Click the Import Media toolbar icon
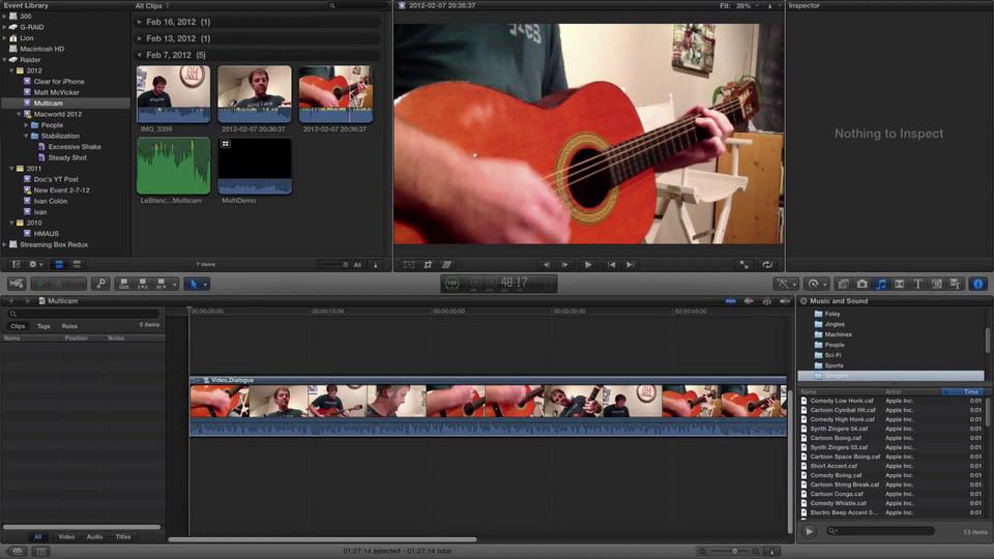994x559 pixels. 17,284
